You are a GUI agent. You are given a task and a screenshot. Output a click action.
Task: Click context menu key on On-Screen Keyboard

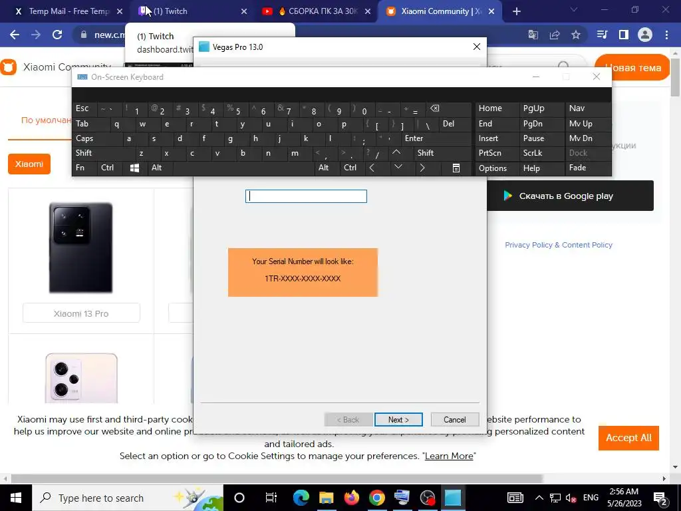(x=456, y=168)
